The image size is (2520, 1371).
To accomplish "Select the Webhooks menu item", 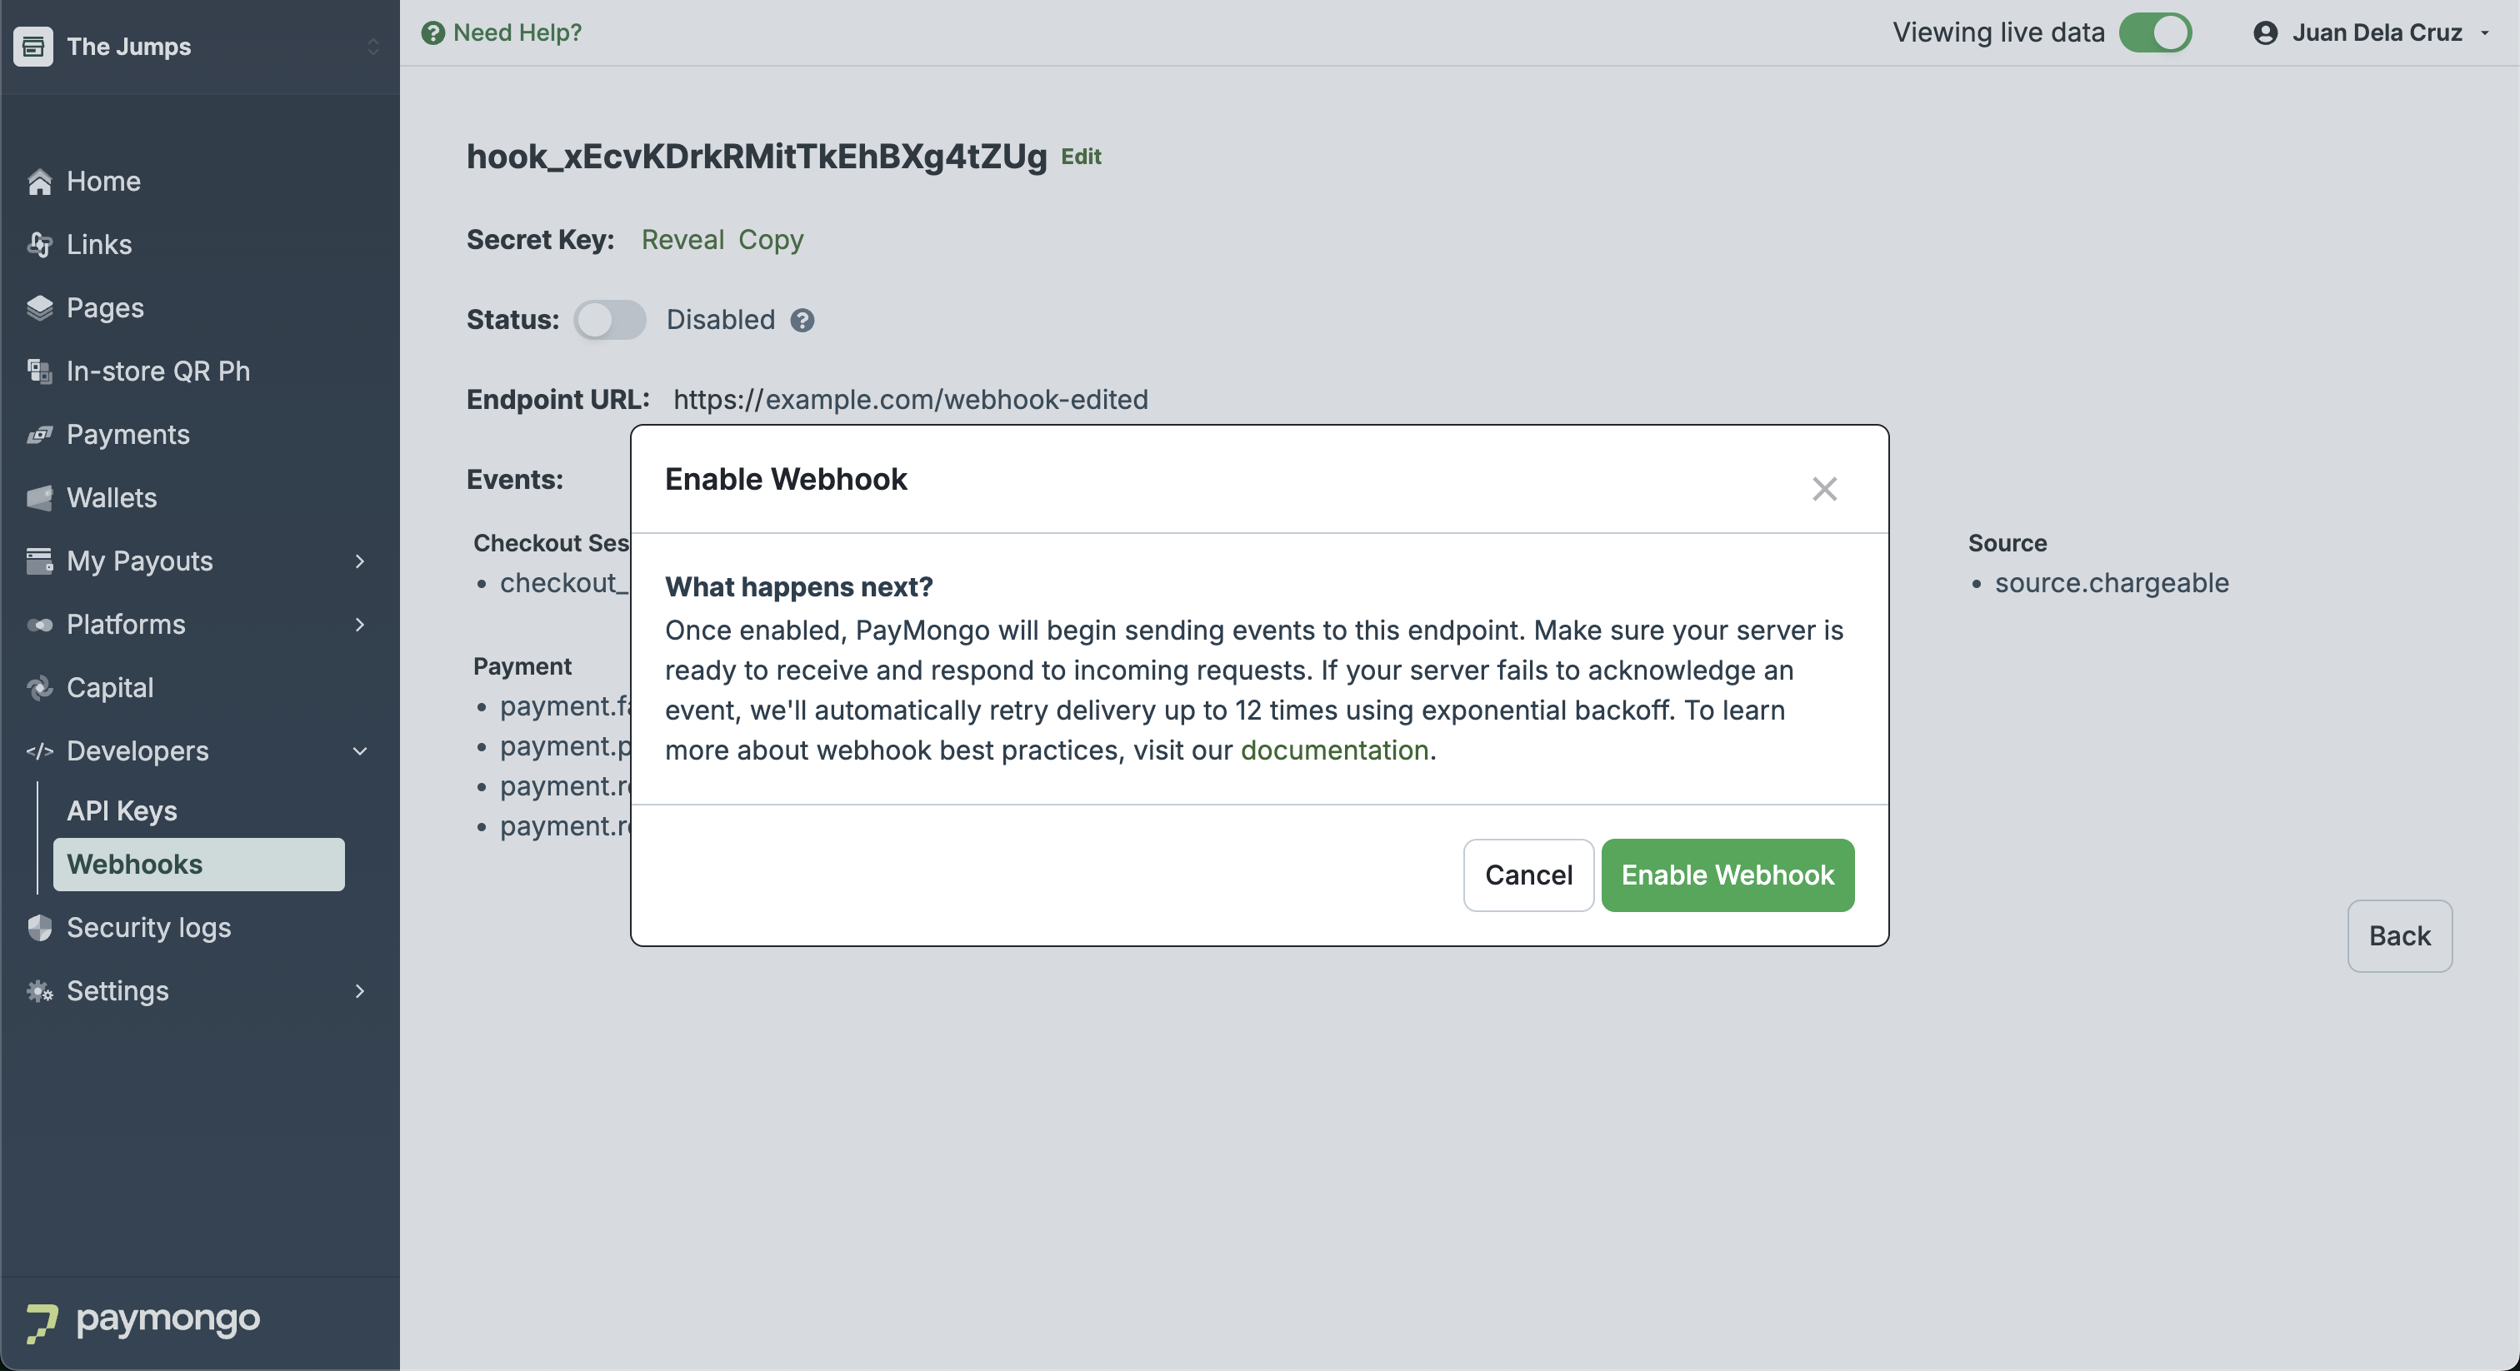I will click(x=199, y=865).
